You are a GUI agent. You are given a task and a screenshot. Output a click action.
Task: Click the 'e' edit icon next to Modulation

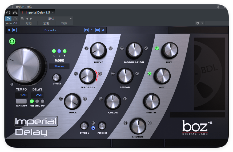click(146, 48)
